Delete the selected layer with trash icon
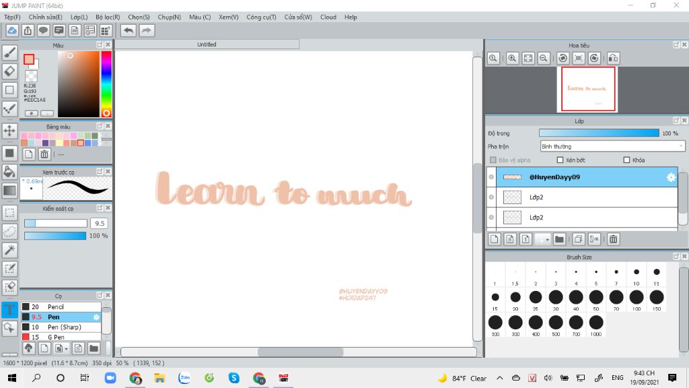 pos(614,239)
